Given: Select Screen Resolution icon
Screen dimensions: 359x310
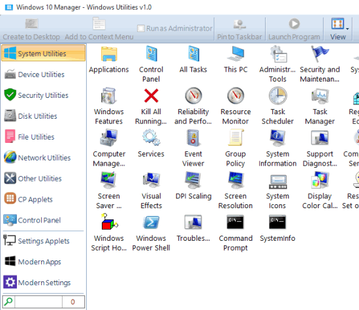Looking at the screenshot, I should tap(236, 180).
